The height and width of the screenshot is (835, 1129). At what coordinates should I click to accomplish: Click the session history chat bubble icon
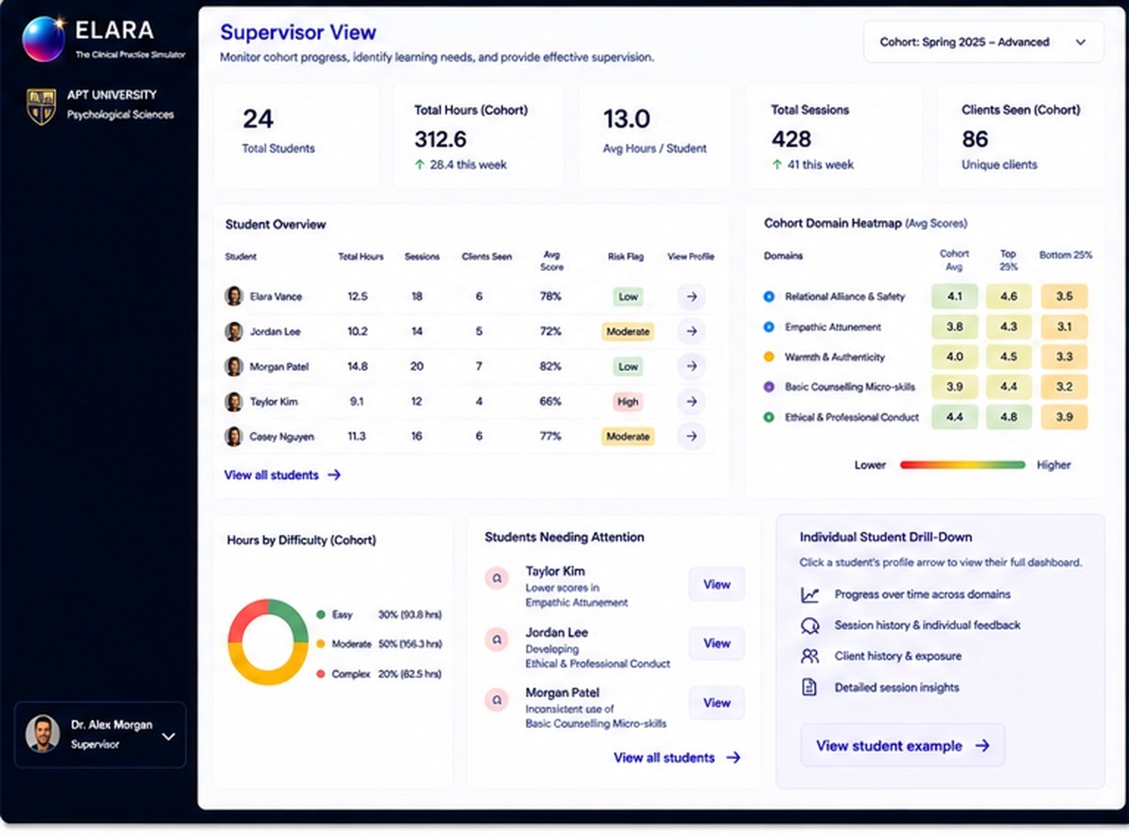810,625
